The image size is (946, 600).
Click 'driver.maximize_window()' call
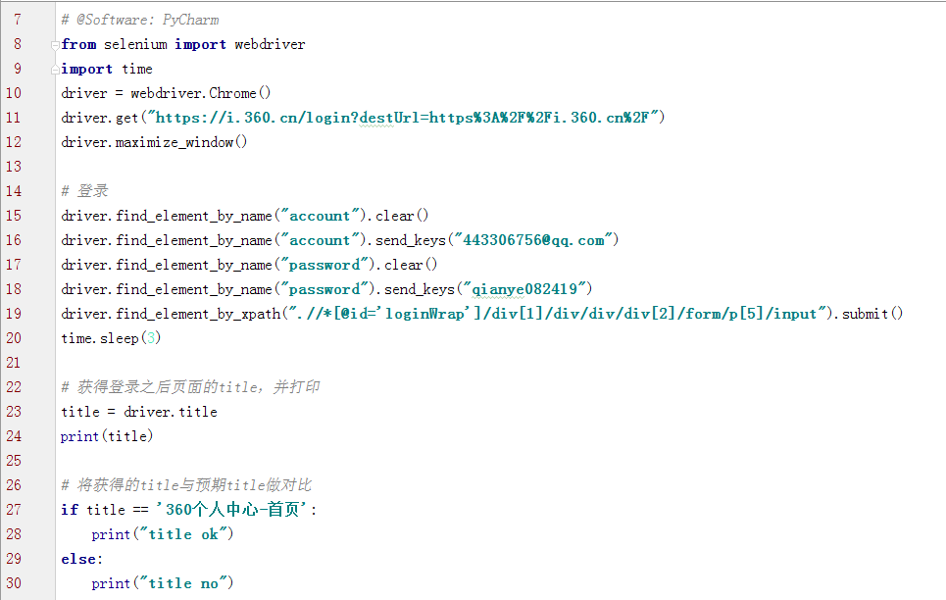(154, 142)
